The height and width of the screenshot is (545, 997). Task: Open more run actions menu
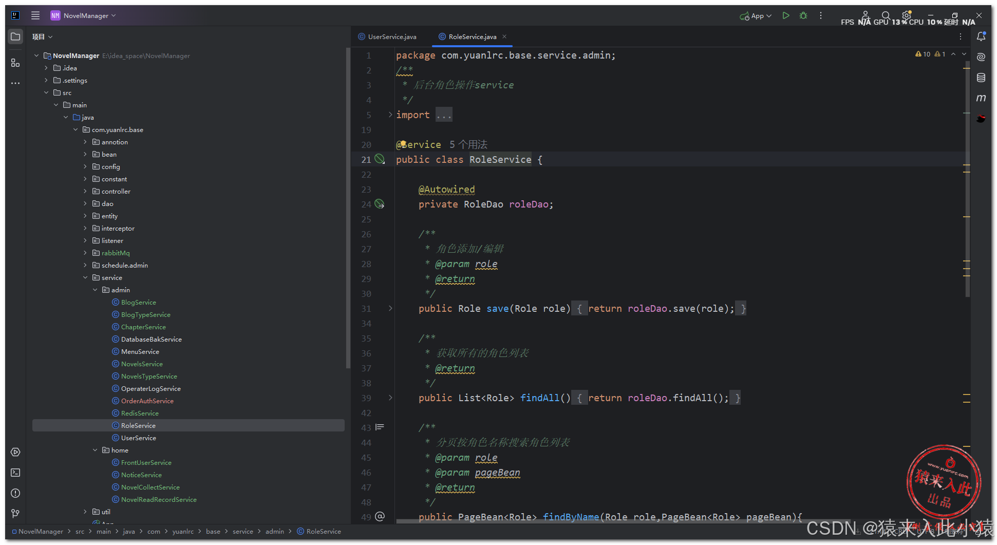tap(821, 15)
